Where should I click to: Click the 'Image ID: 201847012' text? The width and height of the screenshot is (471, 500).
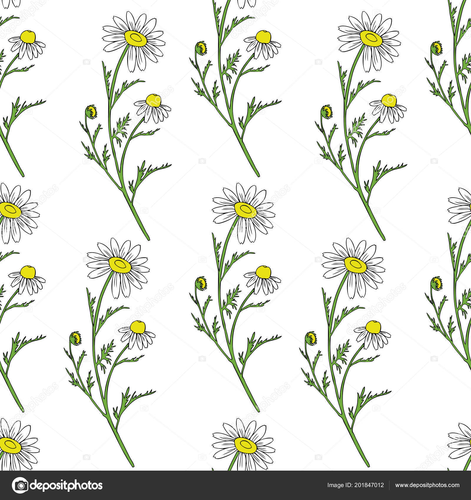click(x=356, y=485)
